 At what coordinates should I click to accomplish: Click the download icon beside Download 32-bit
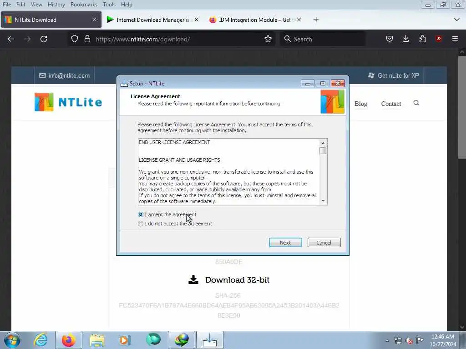(193, 279)
